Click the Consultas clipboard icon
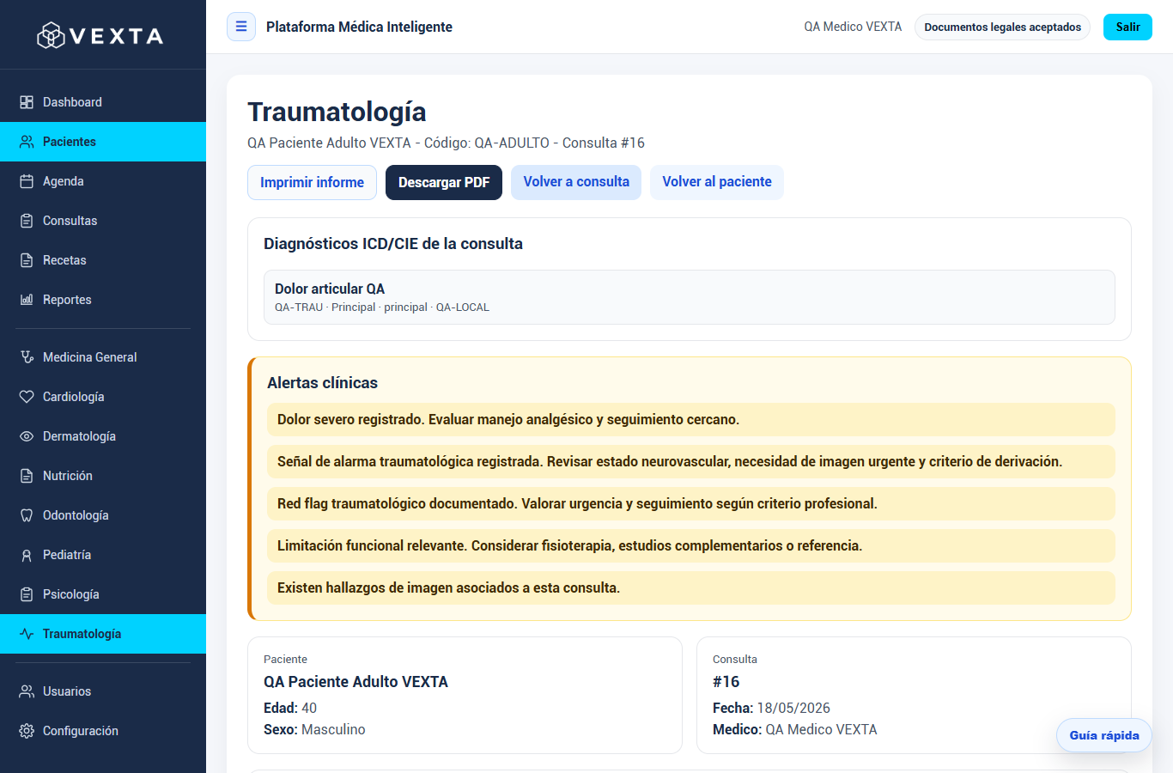The width and height of the screenshot is (1173, 773). (x=27, y=221)
